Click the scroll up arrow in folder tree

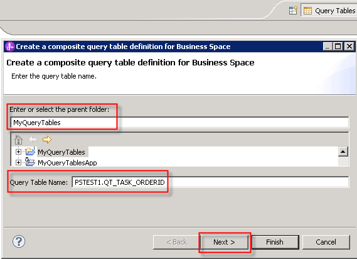(x=343, y=152)
